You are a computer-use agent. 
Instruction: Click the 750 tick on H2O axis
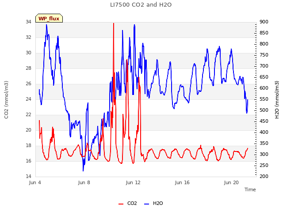(x=264, y=55)
